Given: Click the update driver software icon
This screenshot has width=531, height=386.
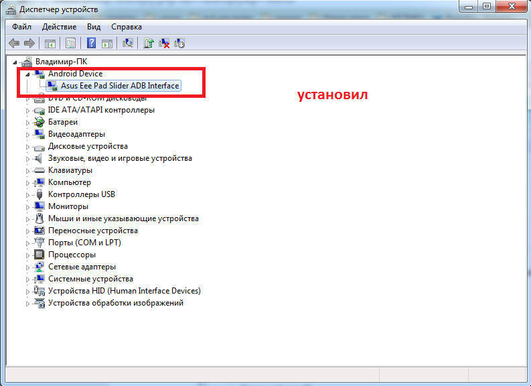Looking at the screenshot, I should point(149,44).
